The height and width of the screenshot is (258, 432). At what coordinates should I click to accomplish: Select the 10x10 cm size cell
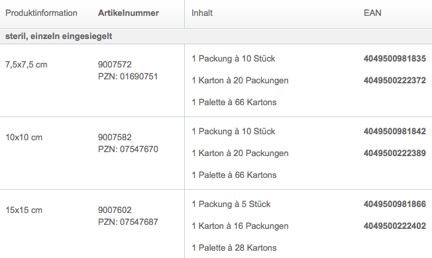point(24,137)
